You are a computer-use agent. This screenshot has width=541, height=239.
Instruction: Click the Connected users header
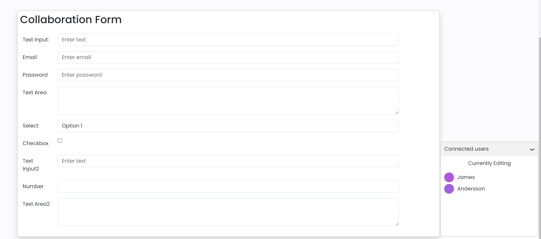[466, 149]
